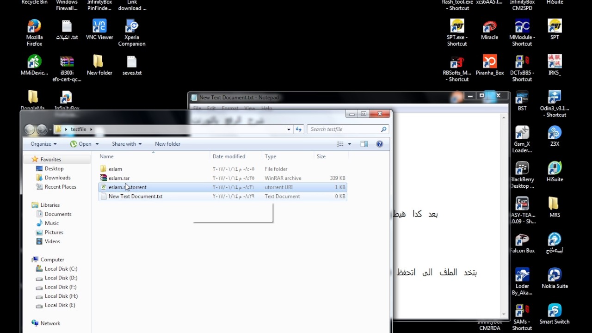Screen dimensions: 592x333
Task: Click the Open toolbar button
Action: (81, 144)
